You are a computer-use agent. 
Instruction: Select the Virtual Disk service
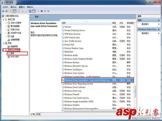tap(97, 45)
